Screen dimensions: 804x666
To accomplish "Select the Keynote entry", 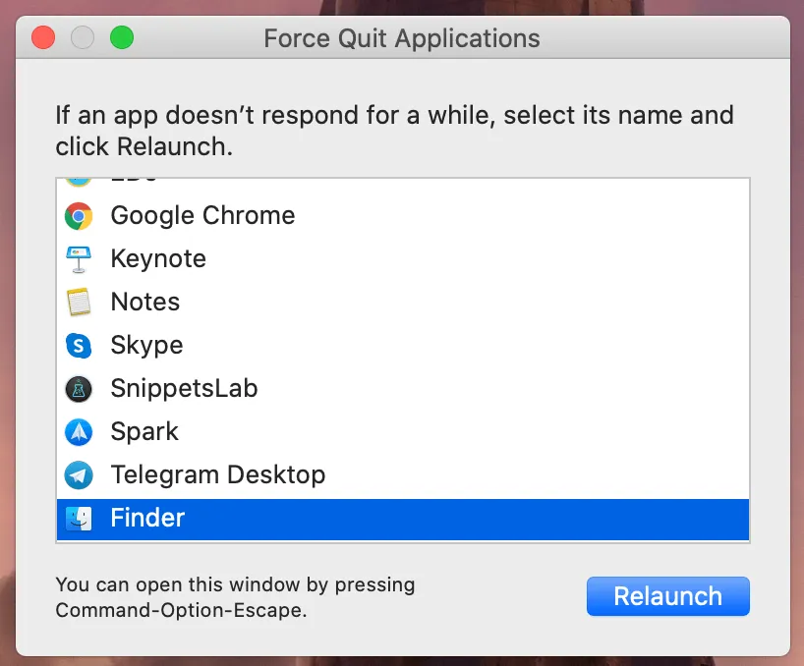I will [403, 258].
